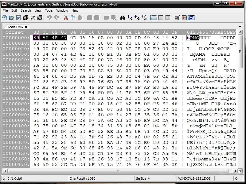Click the selected PNG text in ASCII column
246x184 pixels.
(x=194, y=38)
